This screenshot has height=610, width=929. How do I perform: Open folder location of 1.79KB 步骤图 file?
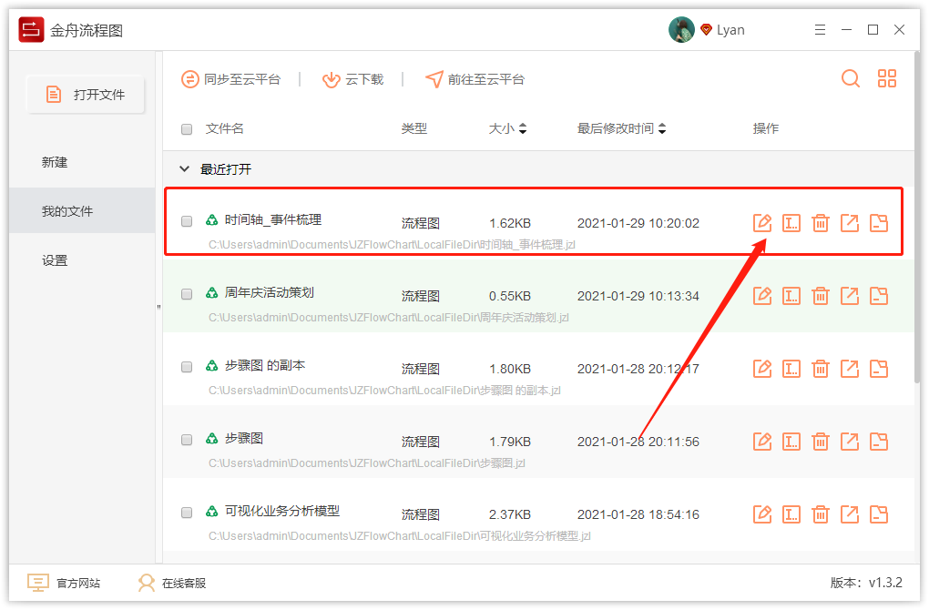879,442
